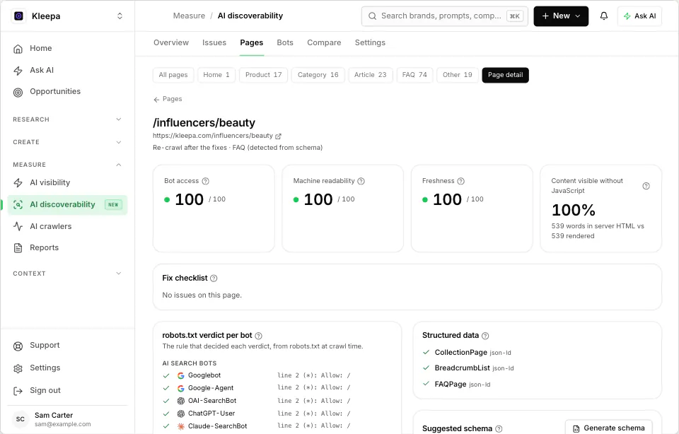Open the workspace switcher chevrons beside Kleepa
The image size is (679, 434).
(120, 16)
